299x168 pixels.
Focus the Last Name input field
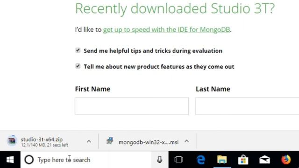point(247,106)
